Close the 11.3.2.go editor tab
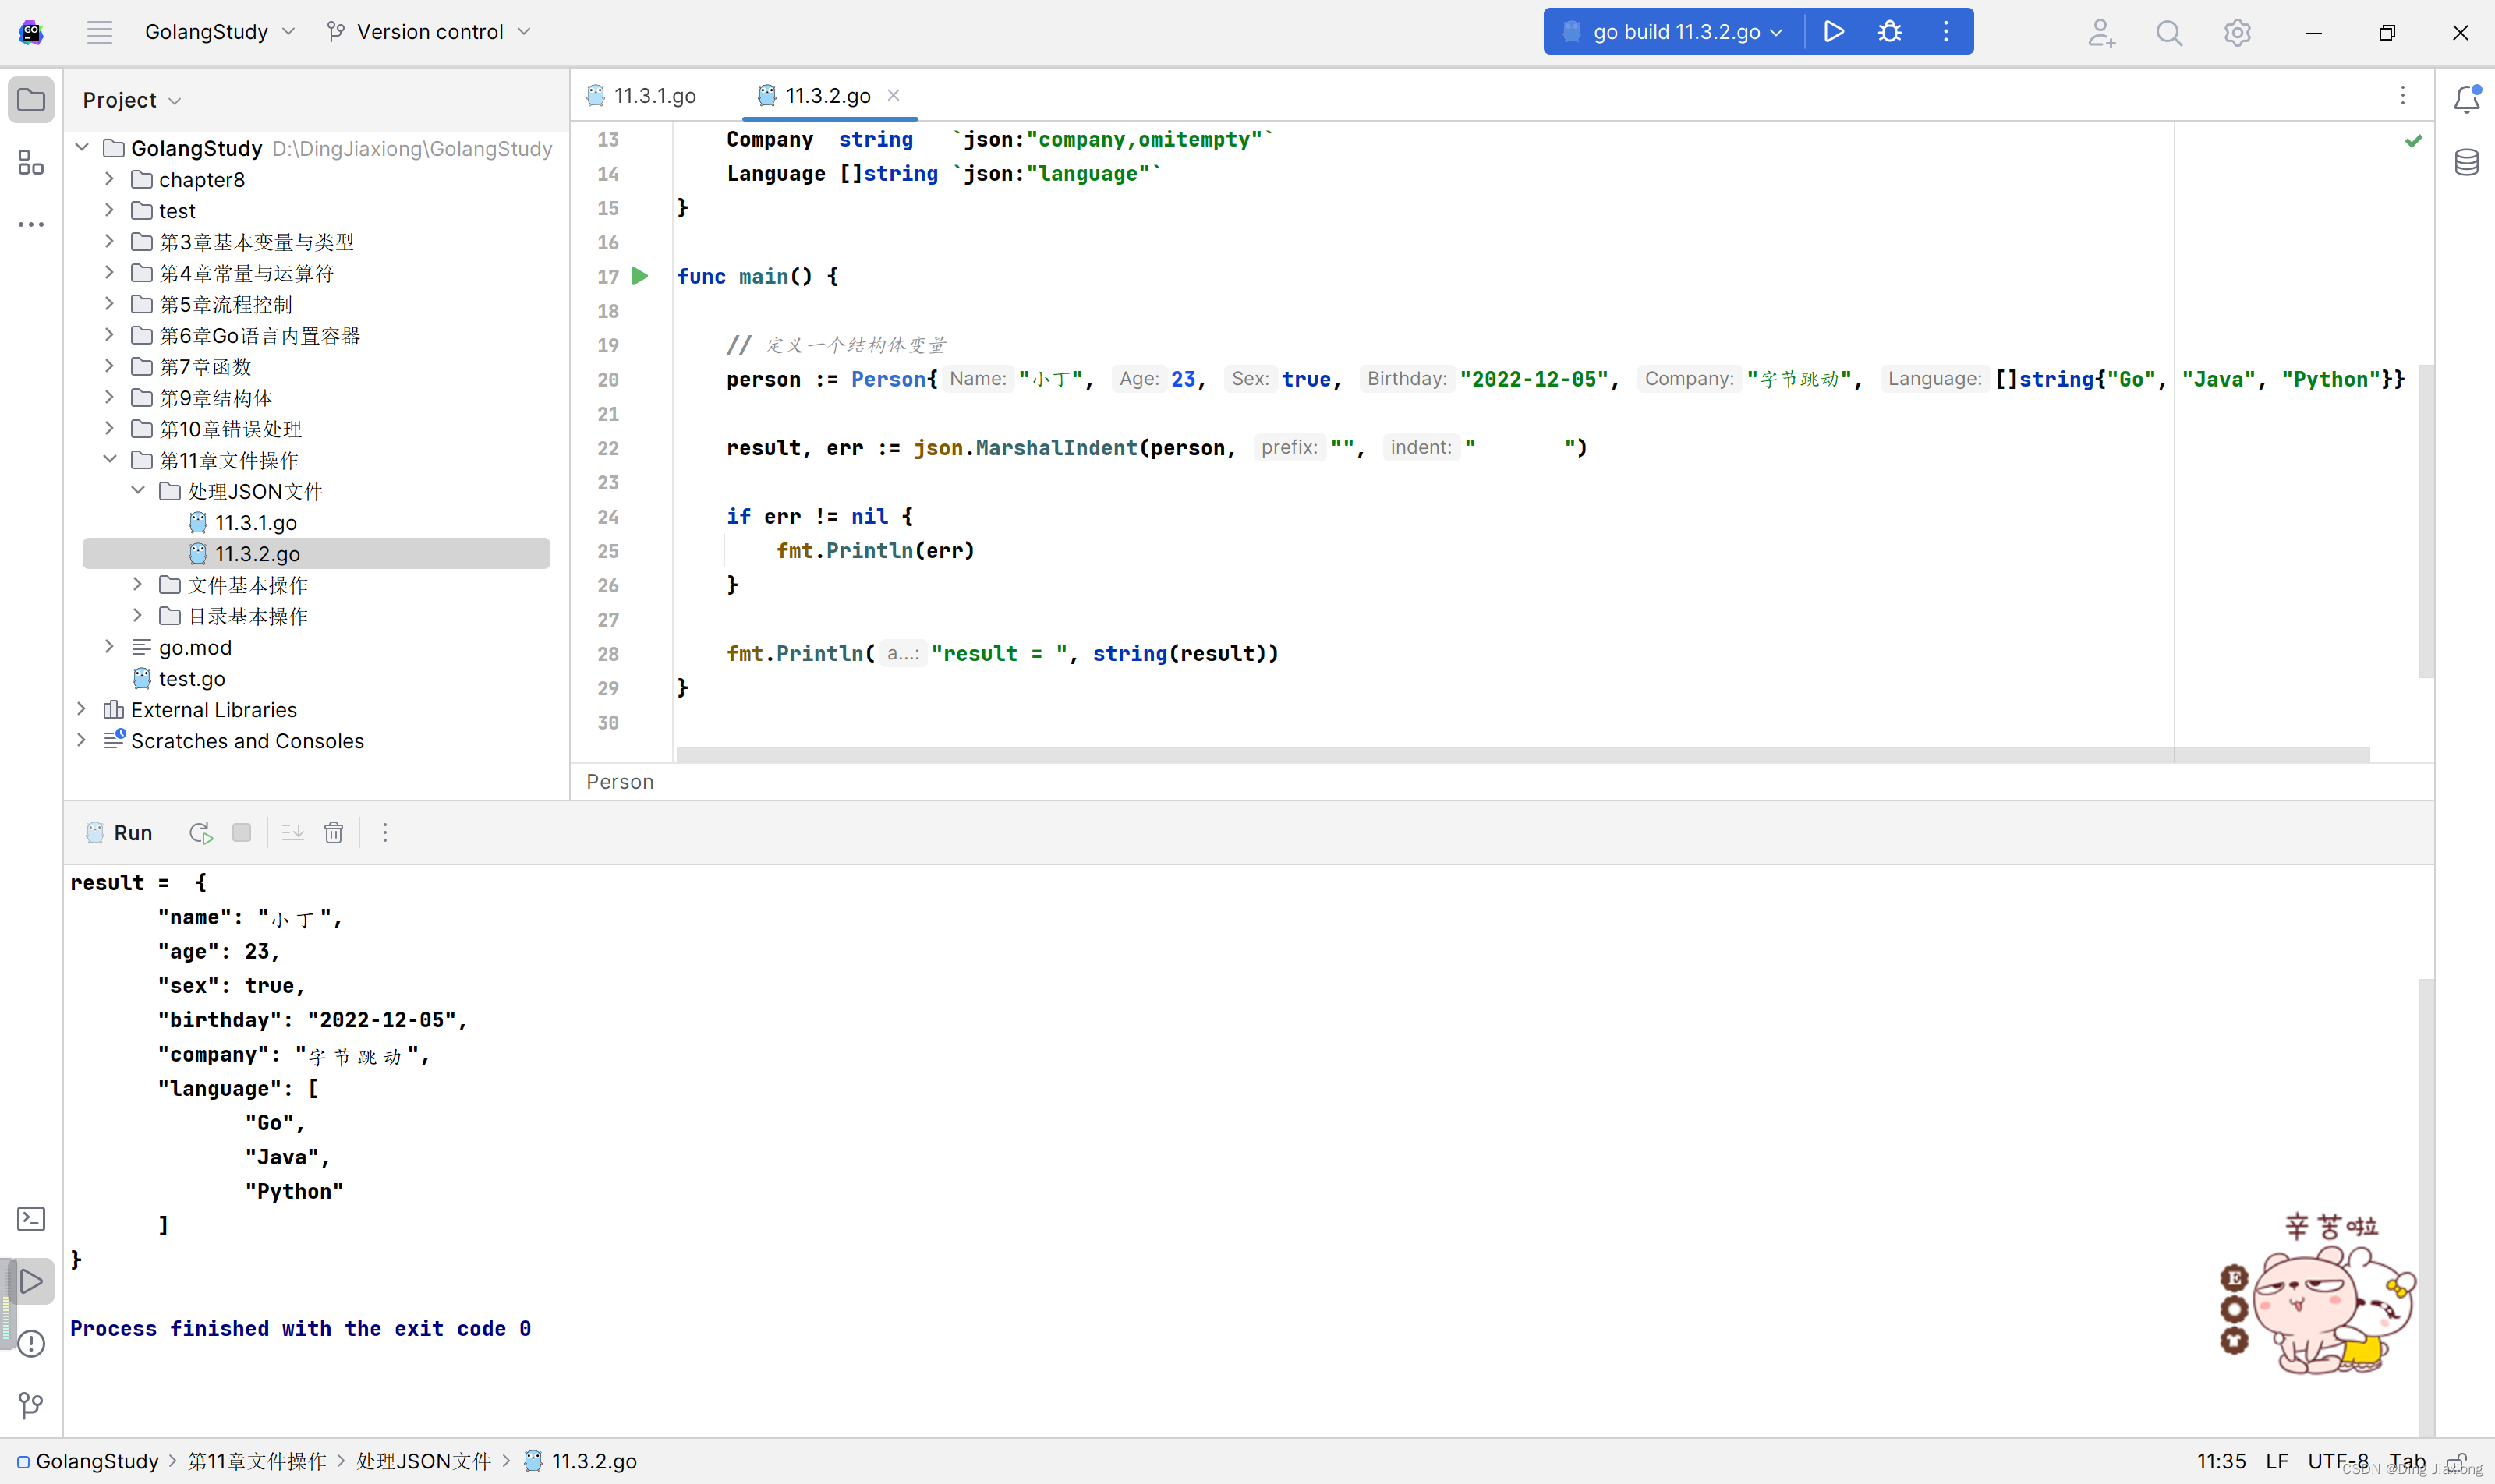Screen dimensions: 2495x1484 (894, 95)
